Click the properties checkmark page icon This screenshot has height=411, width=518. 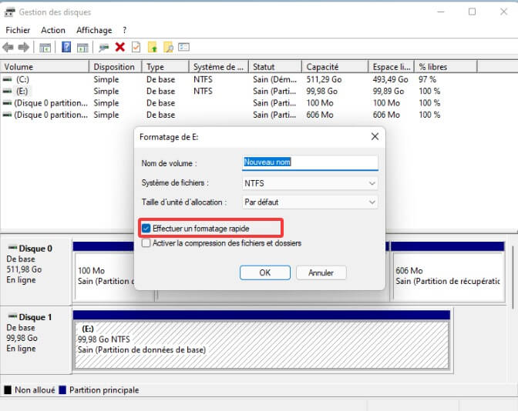point(136,47)
